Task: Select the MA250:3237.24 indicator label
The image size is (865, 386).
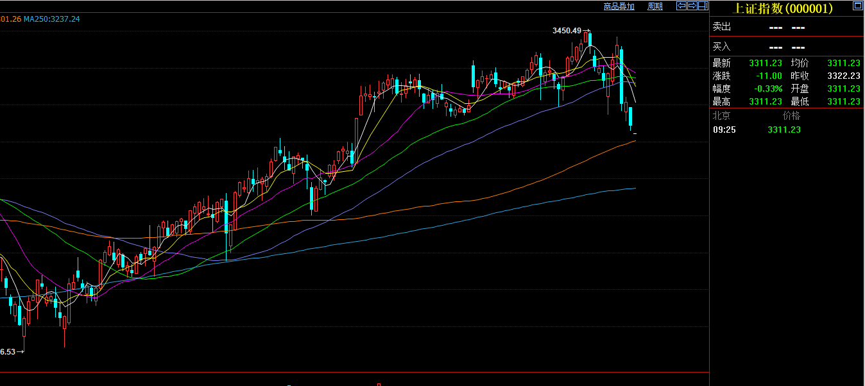Action: click(x=52, y=19)
